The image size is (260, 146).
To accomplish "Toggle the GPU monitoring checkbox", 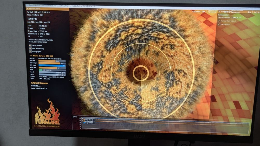I will pos(30,48).
